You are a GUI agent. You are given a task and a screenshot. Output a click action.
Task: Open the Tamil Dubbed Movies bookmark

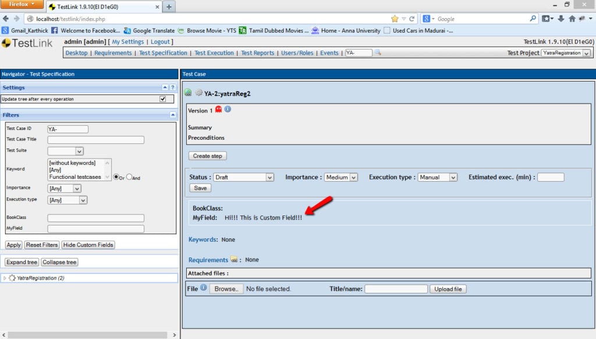point(274,30)
